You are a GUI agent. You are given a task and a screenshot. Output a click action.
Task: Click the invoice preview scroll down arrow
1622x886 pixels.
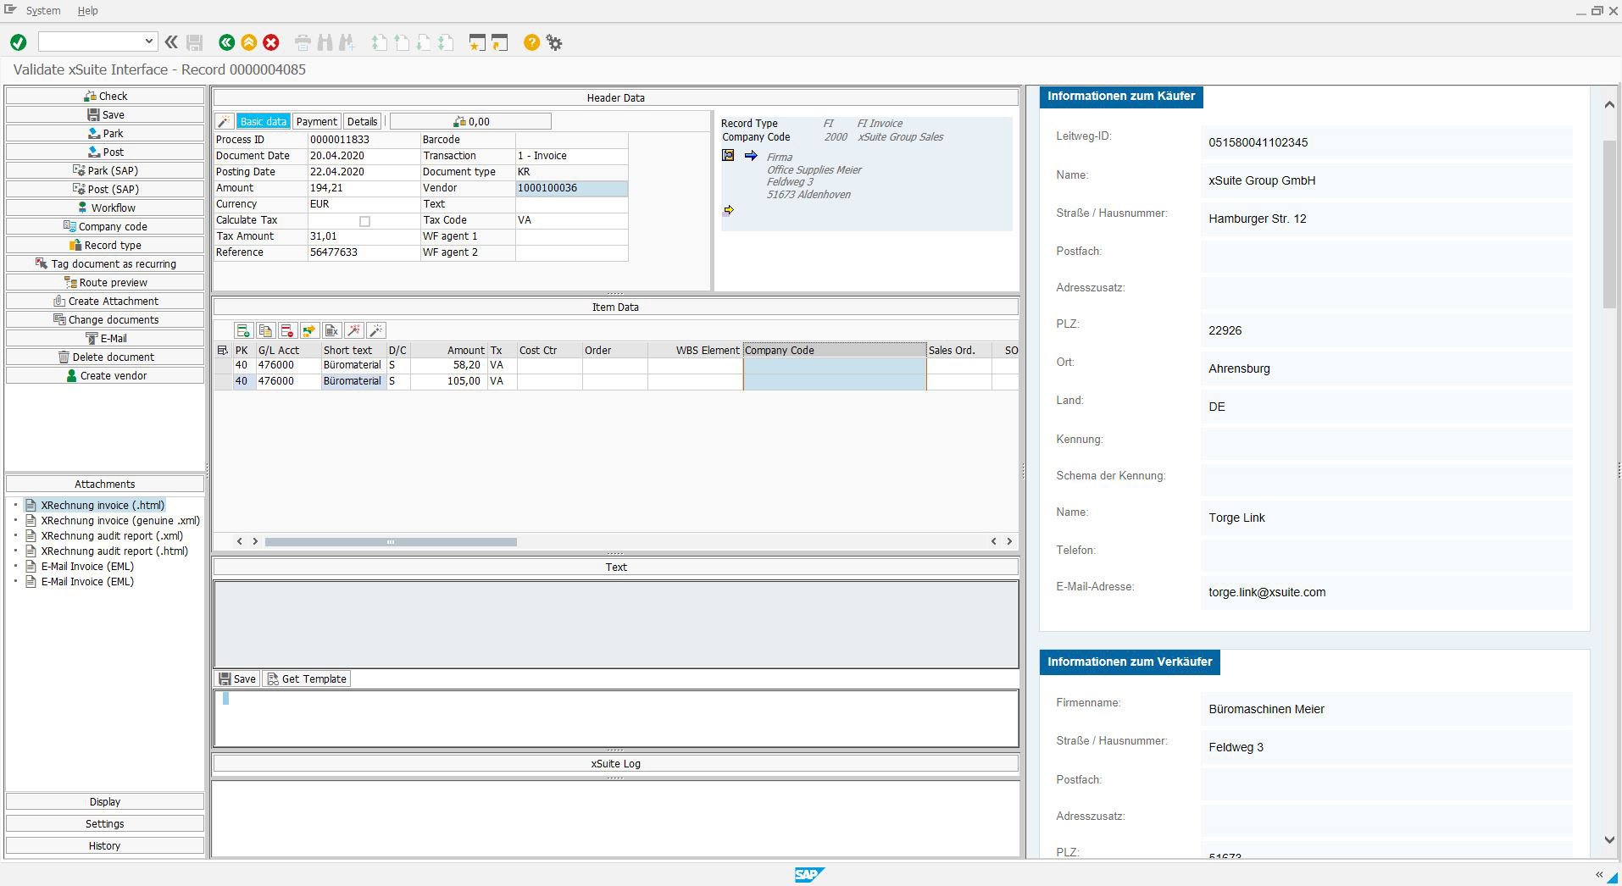click(x=1609, y=840)
